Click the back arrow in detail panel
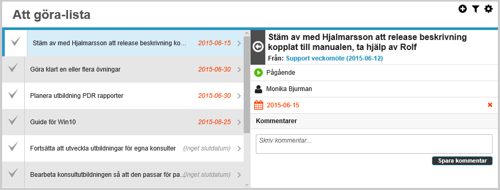500x190 pixels. point(258,47)
